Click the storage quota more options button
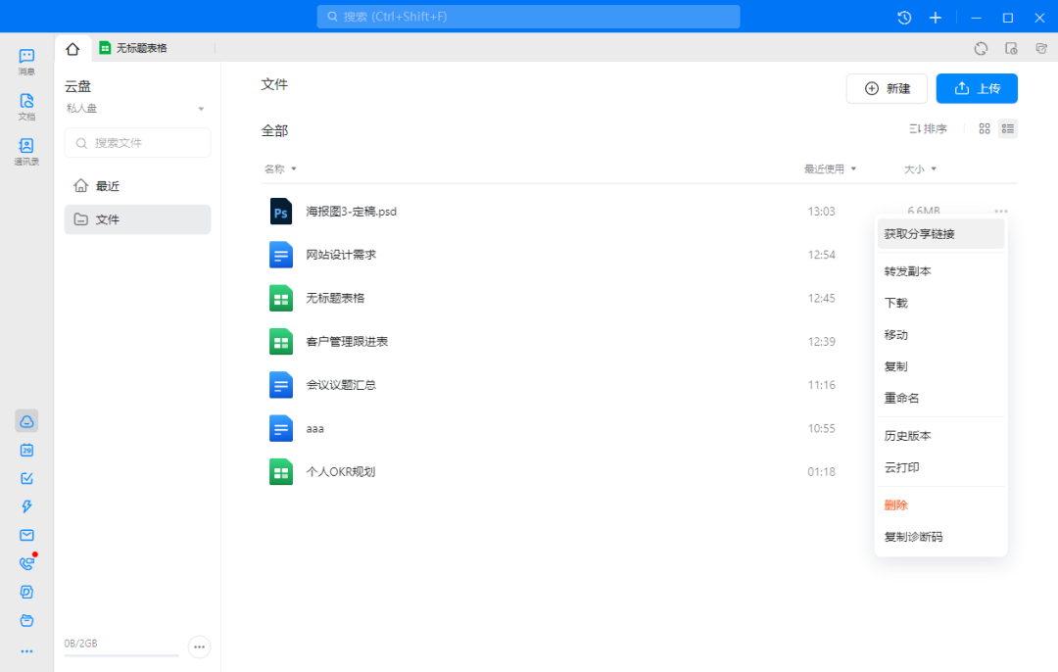Image resolution: width=1058 pixels, height=672 pixels. 199,647
